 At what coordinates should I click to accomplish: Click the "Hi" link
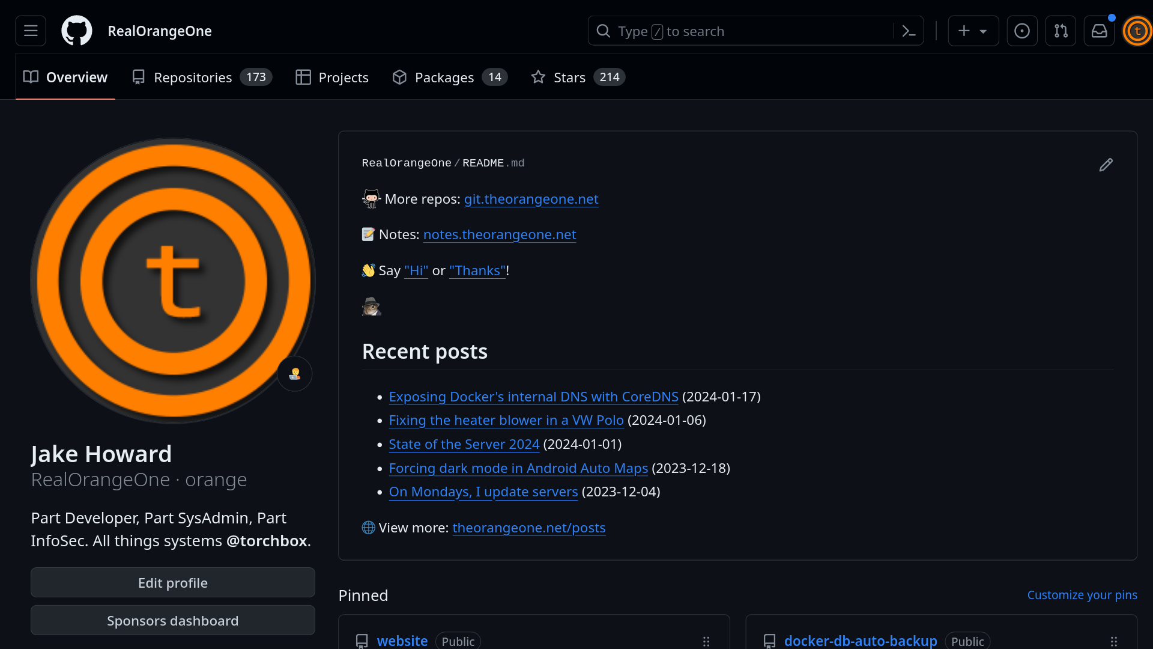tap(416, 271)
